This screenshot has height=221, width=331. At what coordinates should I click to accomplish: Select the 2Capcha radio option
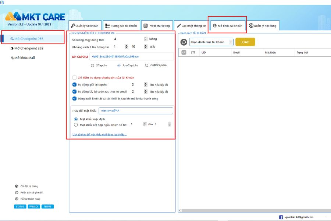pos(92,66)
